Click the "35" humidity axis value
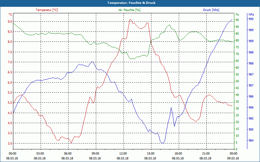The image size is (260, 162). tap(237, 102)
